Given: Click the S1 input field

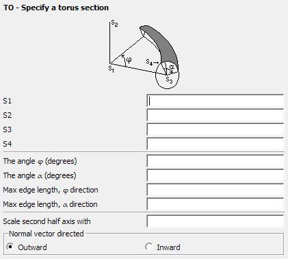Looking at the screenshot, I should 215,101.
